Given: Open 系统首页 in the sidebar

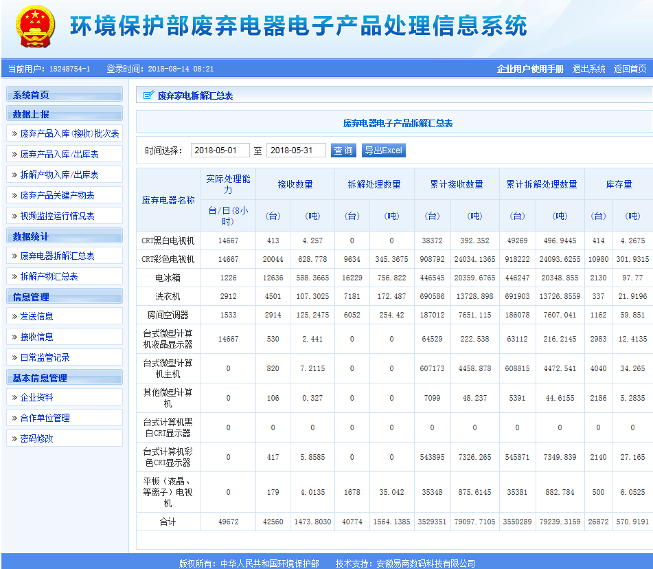Looking at the screenshot, I should click(32, 95).
